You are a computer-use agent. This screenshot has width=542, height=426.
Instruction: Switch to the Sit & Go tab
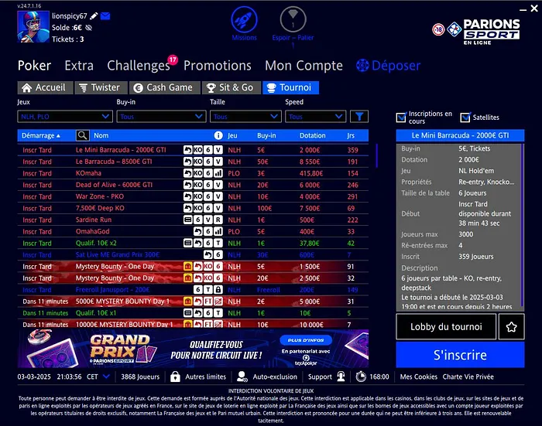(232, 87)
